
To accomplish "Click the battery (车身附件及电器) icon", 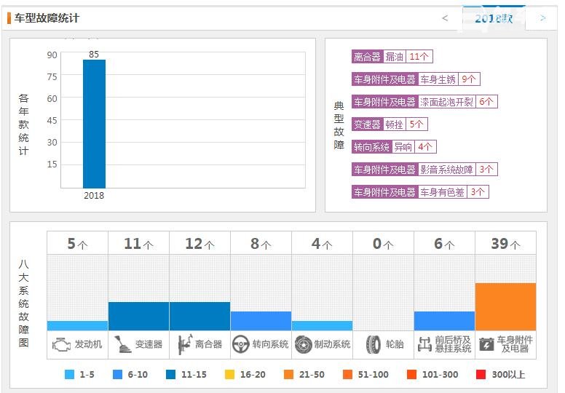I will 486,344.
